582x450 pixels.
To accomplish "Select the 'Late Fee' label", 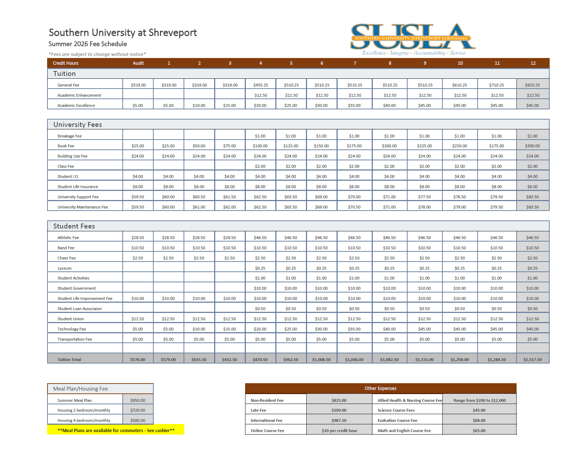I will tap(258, 410).
